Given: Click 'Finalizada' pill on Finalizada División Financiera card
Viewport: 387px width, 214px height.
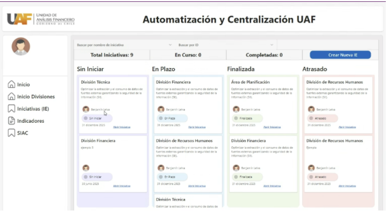Looking at the screenshot, I should pos(248,177).
